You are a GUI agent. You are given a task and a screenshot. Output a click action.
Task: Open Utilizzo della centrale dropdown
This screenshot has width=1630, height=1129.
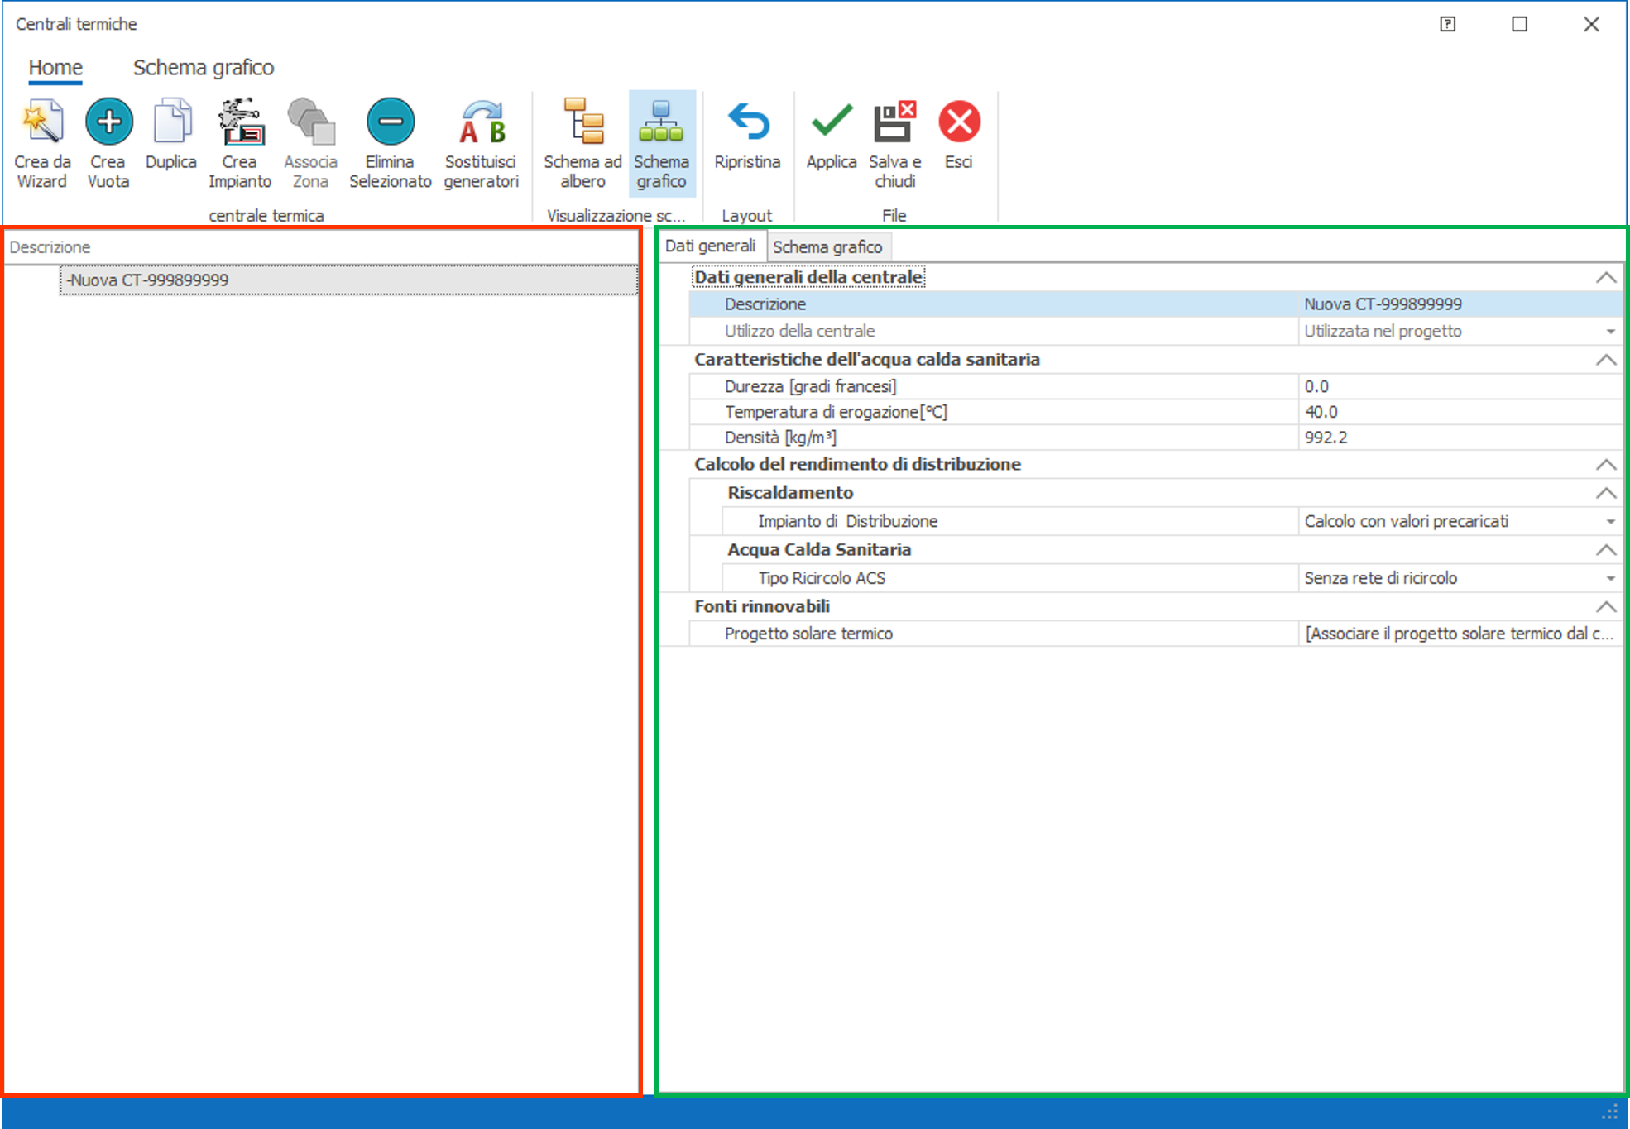tap(1610, 332)
